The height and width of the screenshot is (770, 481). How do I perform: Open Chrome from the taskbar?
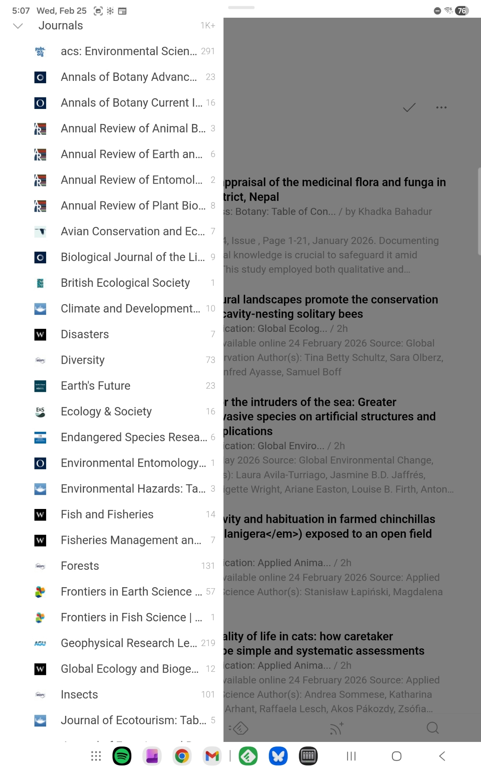tap(182, 756)
